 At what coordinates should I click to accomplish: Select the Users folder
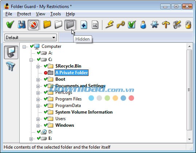60,119
